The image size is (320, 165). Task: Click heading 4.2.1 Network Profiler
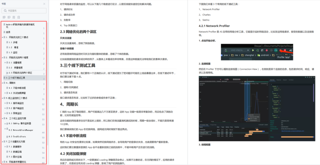[x=214, y=26]
